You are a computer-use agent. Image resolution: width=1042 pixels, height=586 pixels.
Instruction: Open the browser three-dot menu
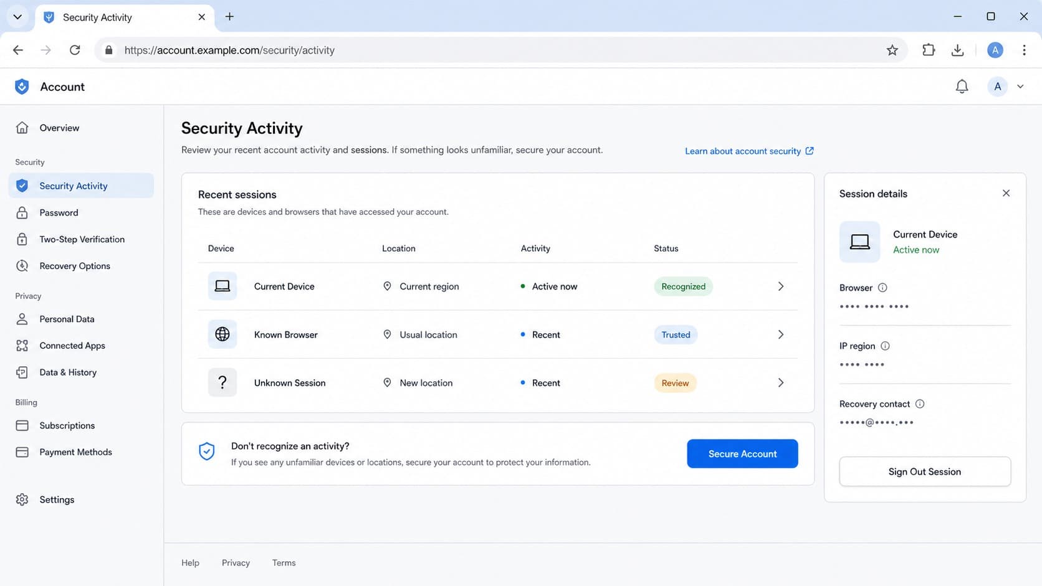(x=1024, y=50)
